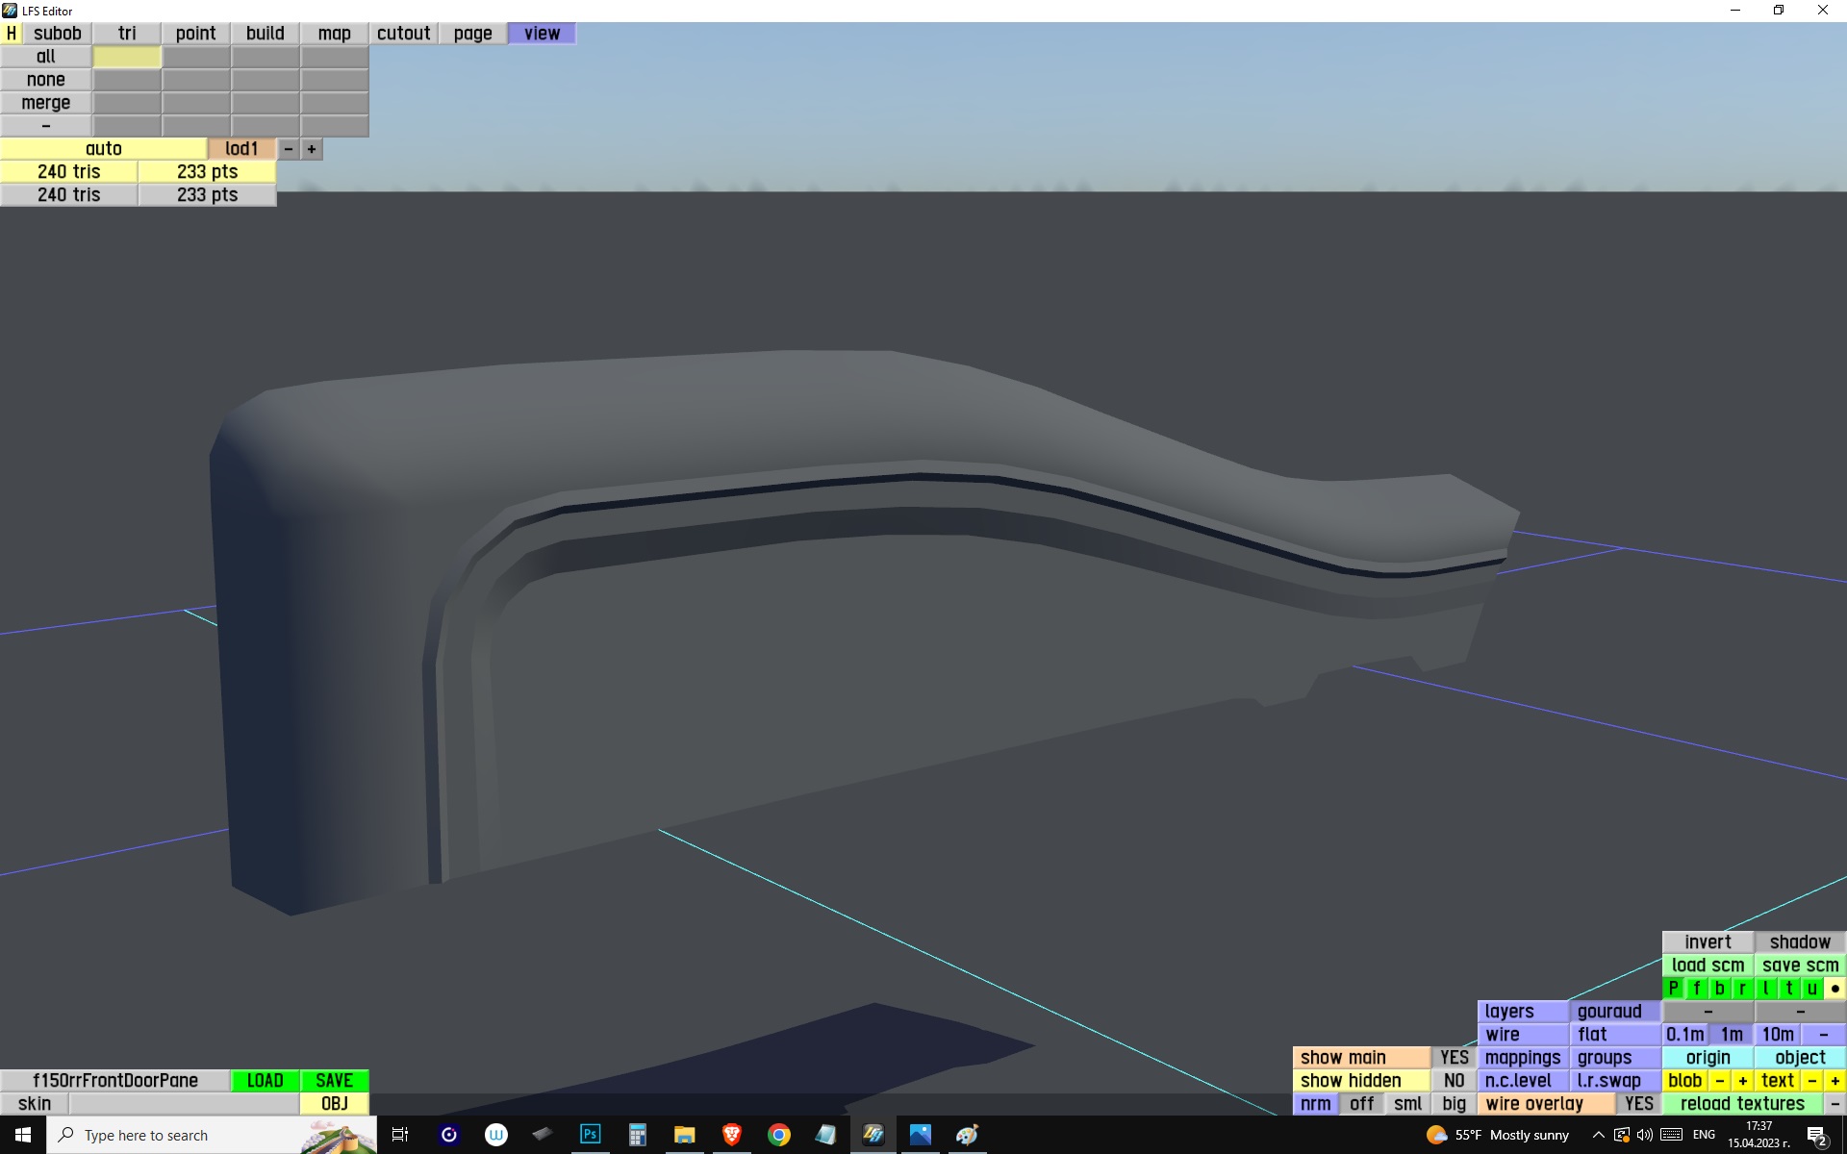
Task: Open Google Chrome from the taskbar
Action: pos(779,1135)
